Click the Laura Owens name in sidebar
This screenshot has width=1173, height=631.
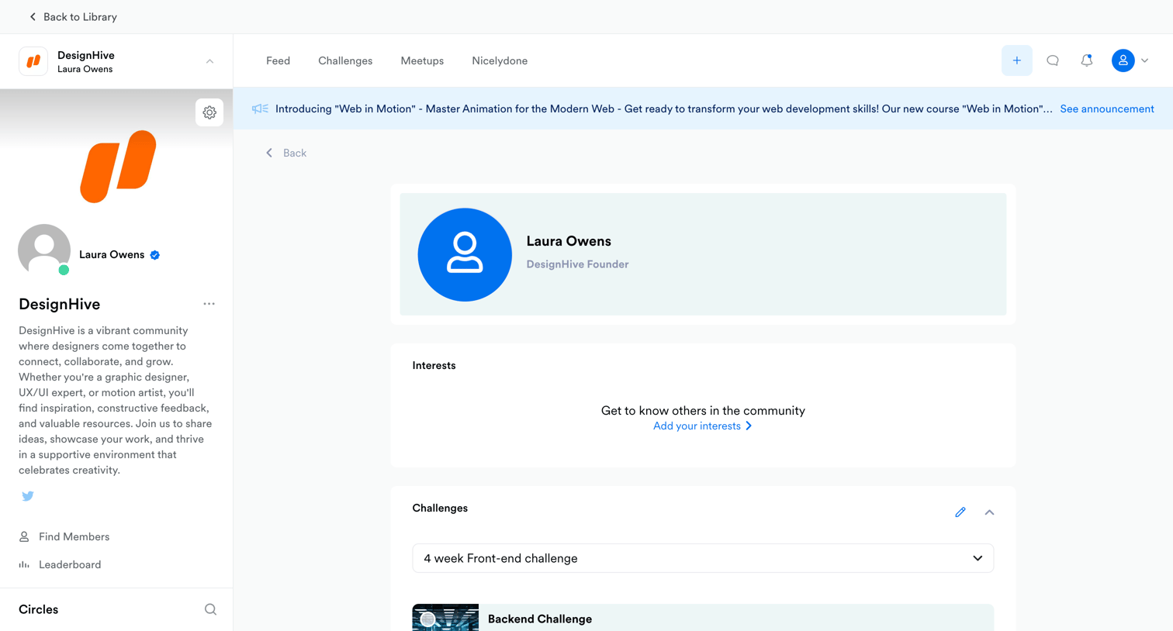click(112, 254)
